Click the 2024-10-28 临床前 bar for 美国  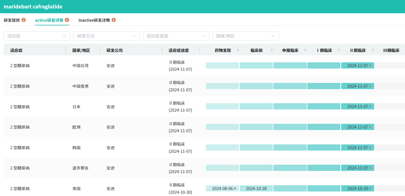click(x=256, y=189)
